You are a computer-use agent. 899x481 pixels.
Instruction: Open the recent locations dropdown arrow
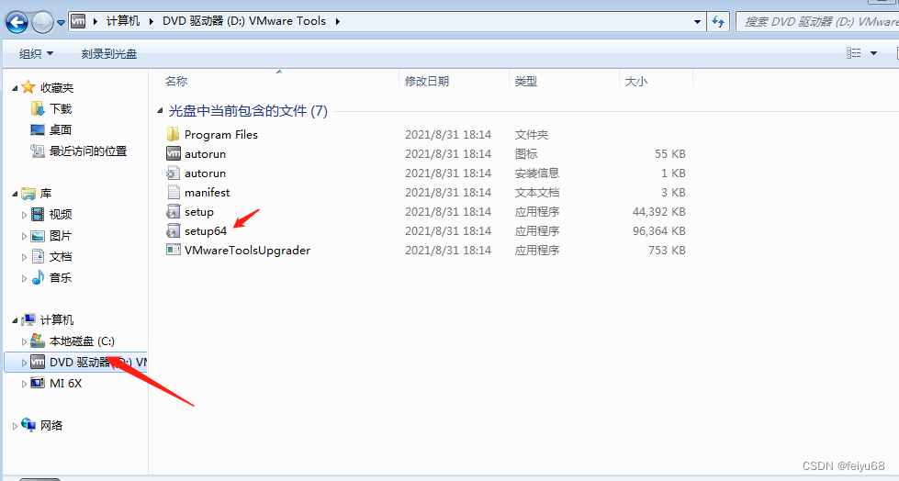point(61,23)
